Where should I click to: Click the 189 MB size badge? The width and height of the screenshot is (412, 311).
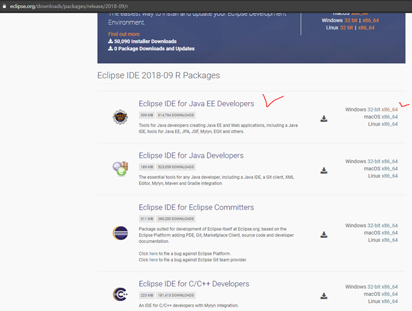[147, 167]
